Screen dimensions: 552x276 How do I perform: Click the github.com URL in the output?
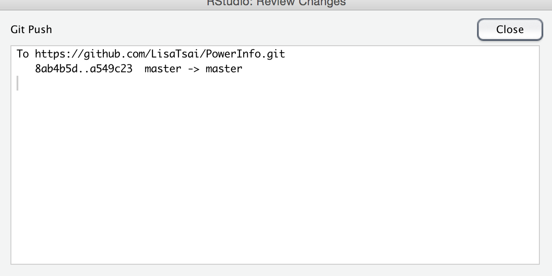click(x=160, y=54)
